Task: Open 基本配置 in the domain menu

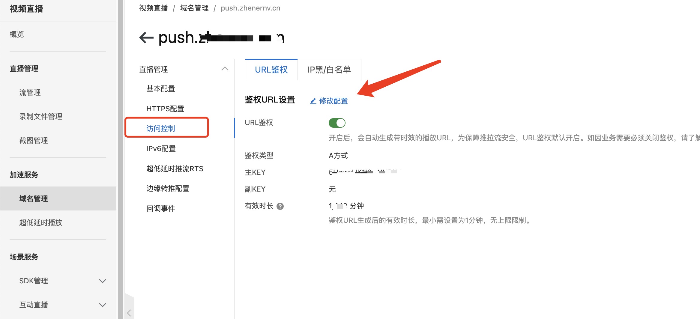Action: click(x=161, y=89)
